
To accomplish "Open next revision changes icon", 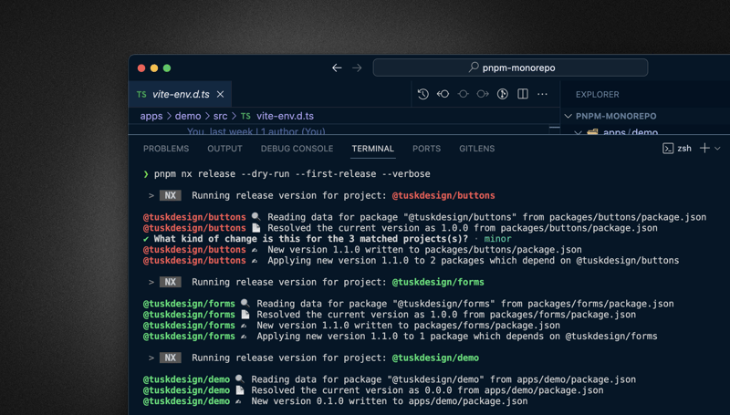I will tap(483, 94).
